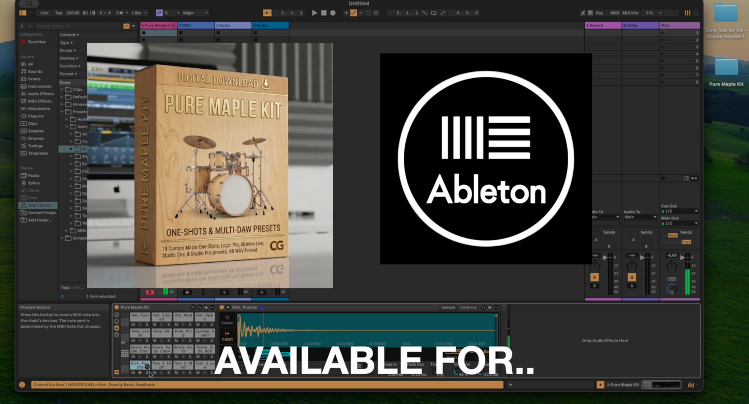749x404 pixels.
Task: Open the root note C dropdown
Action: [x=172, y=13]
